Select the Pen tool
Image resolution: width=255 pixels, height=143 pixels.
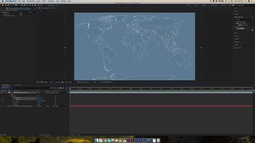pos(24,5)
